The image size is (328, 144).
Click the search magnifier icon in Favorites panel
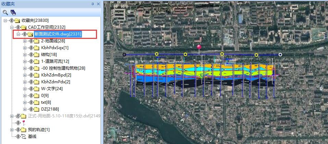tap(5, 12)
